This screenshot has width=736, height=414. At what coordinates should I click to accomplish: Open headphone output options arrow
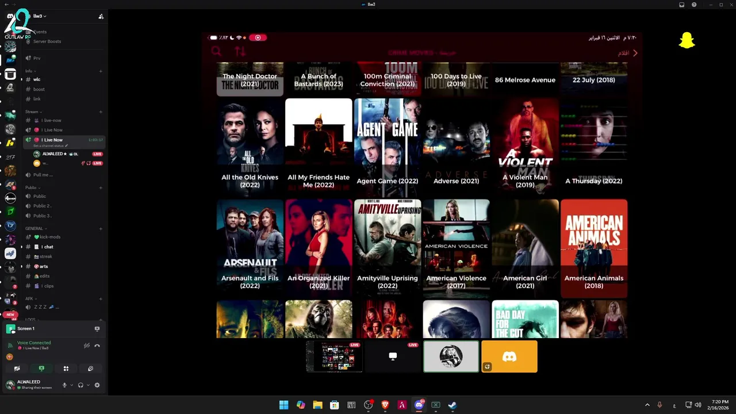(x=87, y=385)
